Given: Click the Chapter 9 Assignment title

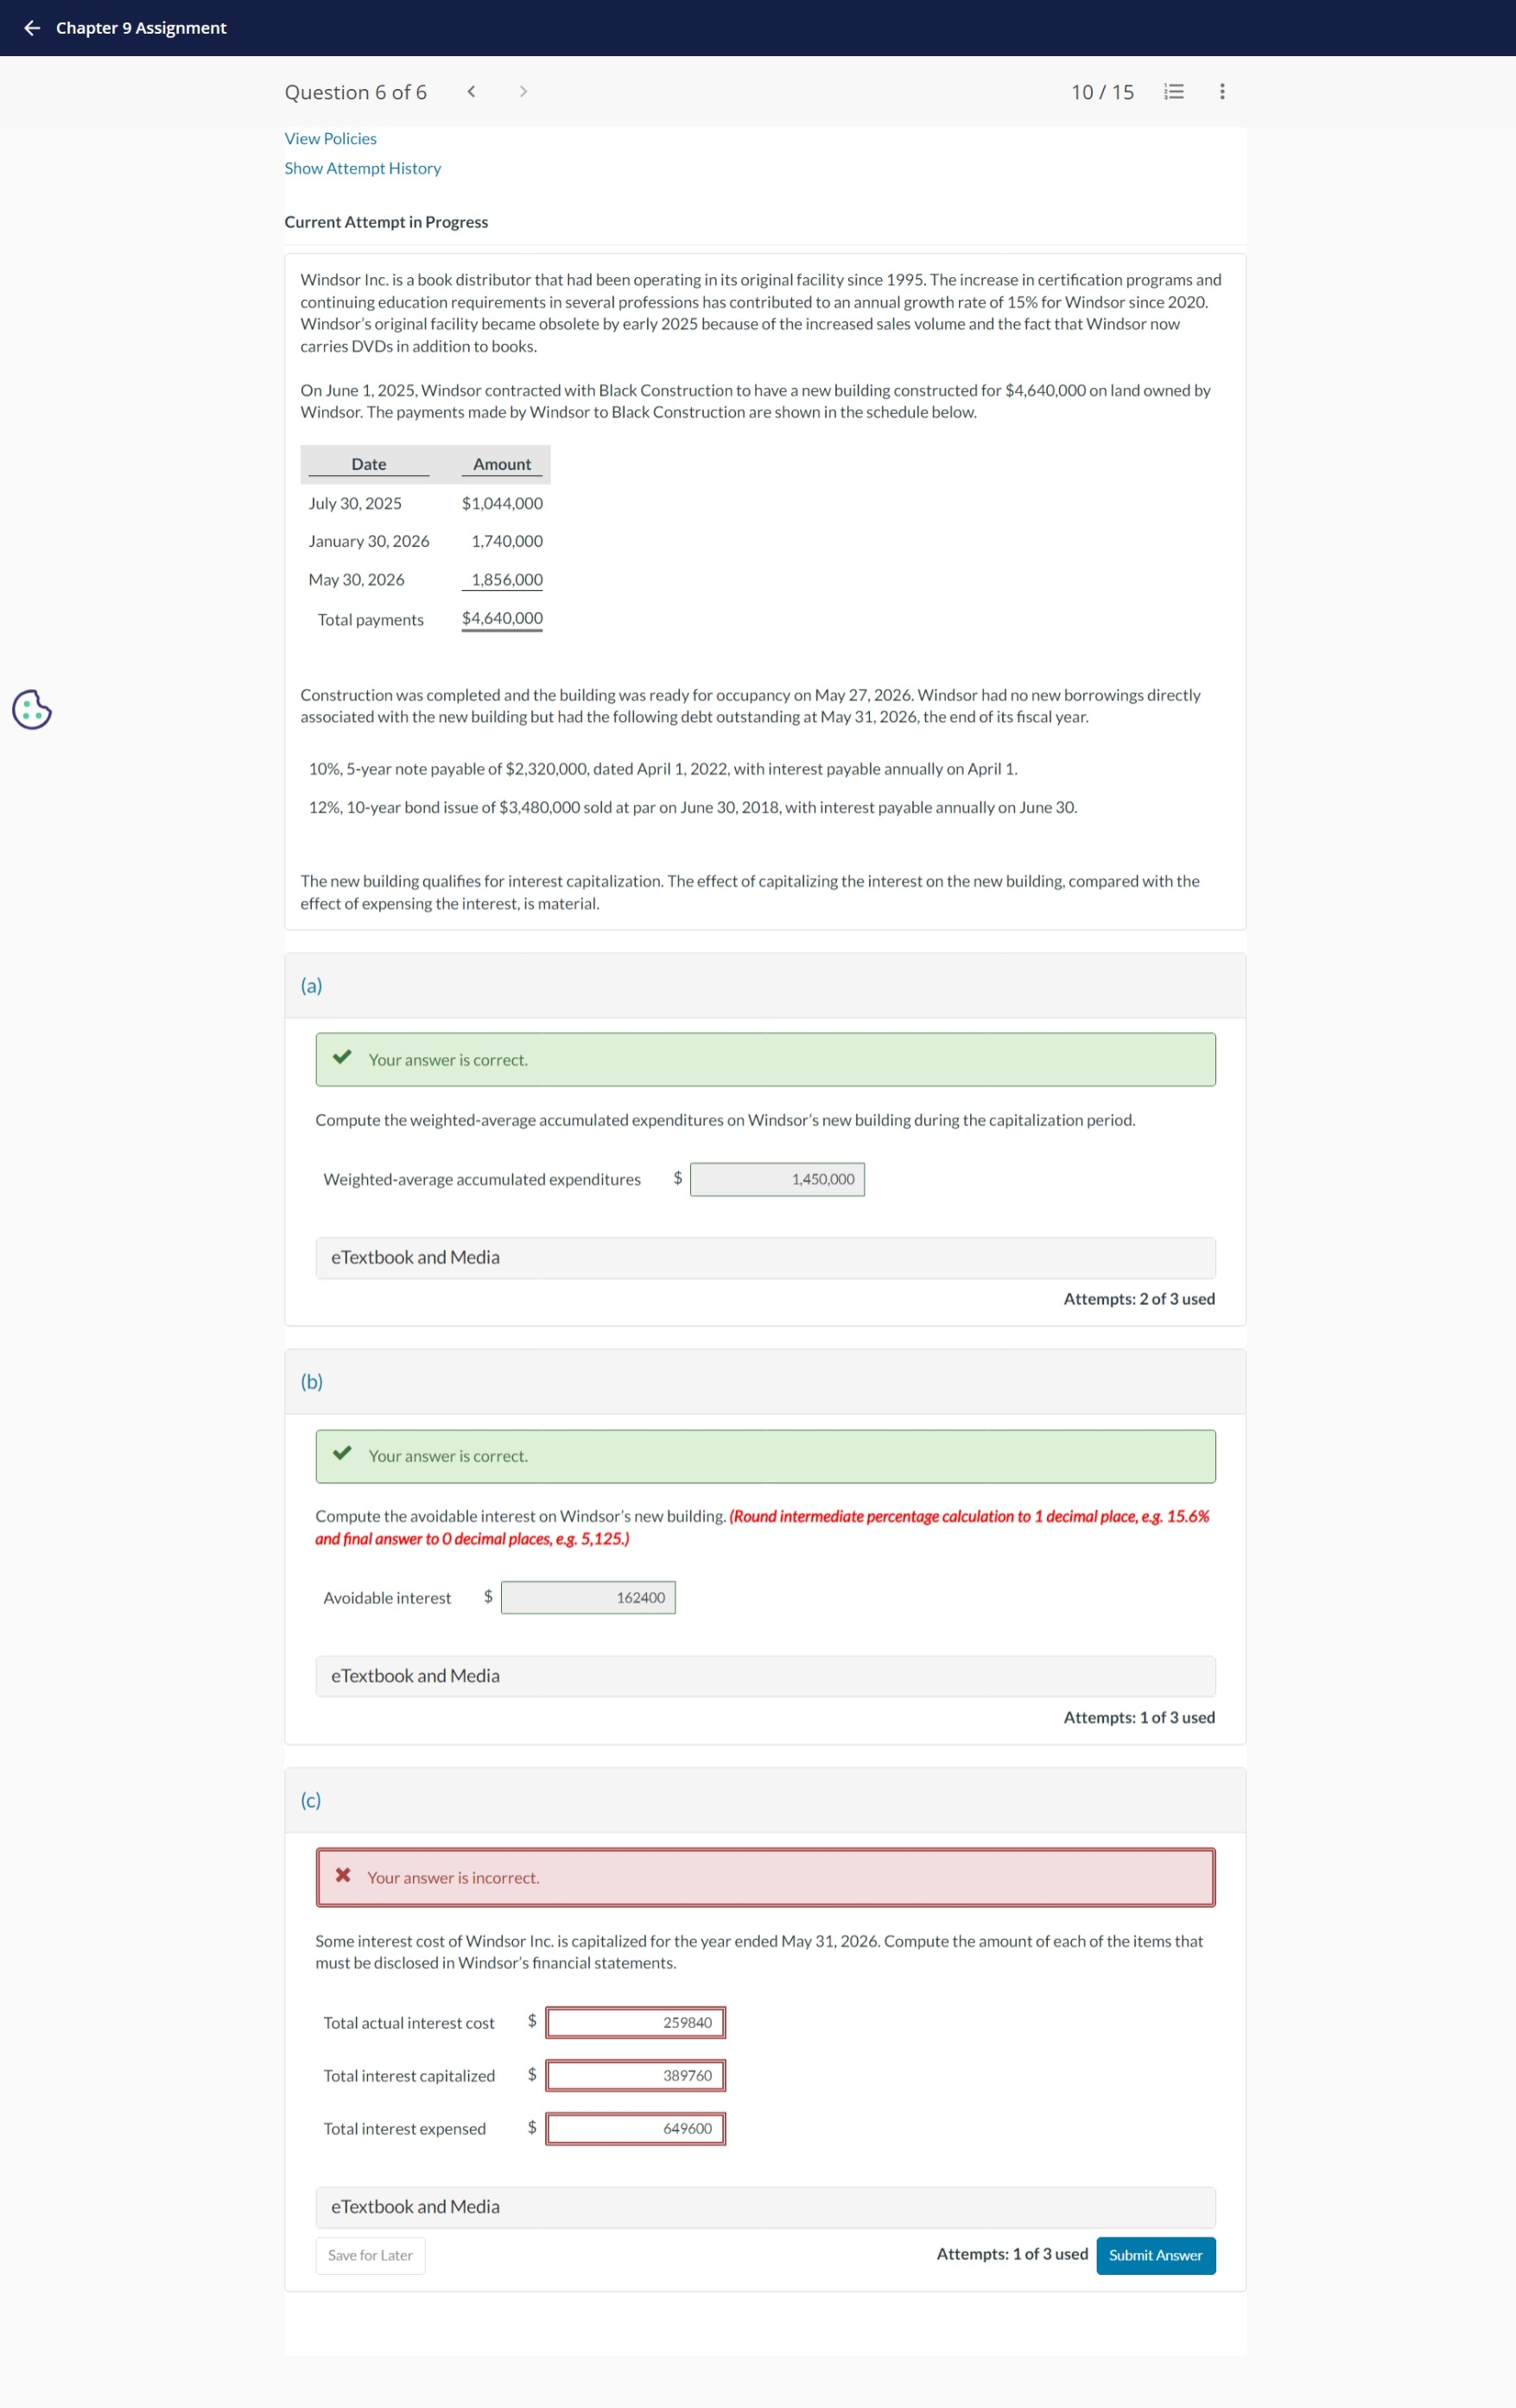Looking at the screenshot, I should pyautogui.click(x=141, y=28).
